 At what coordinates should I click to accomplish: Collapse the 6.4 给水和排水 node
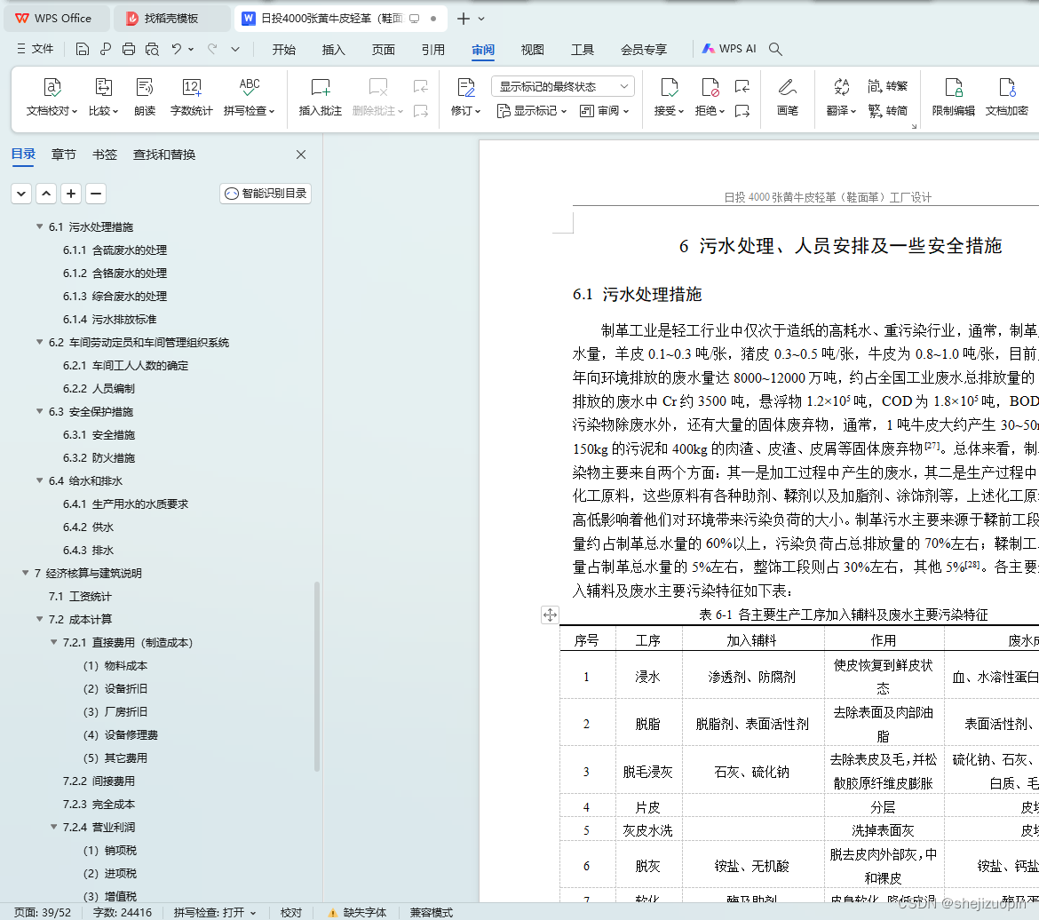click(40, 480)
